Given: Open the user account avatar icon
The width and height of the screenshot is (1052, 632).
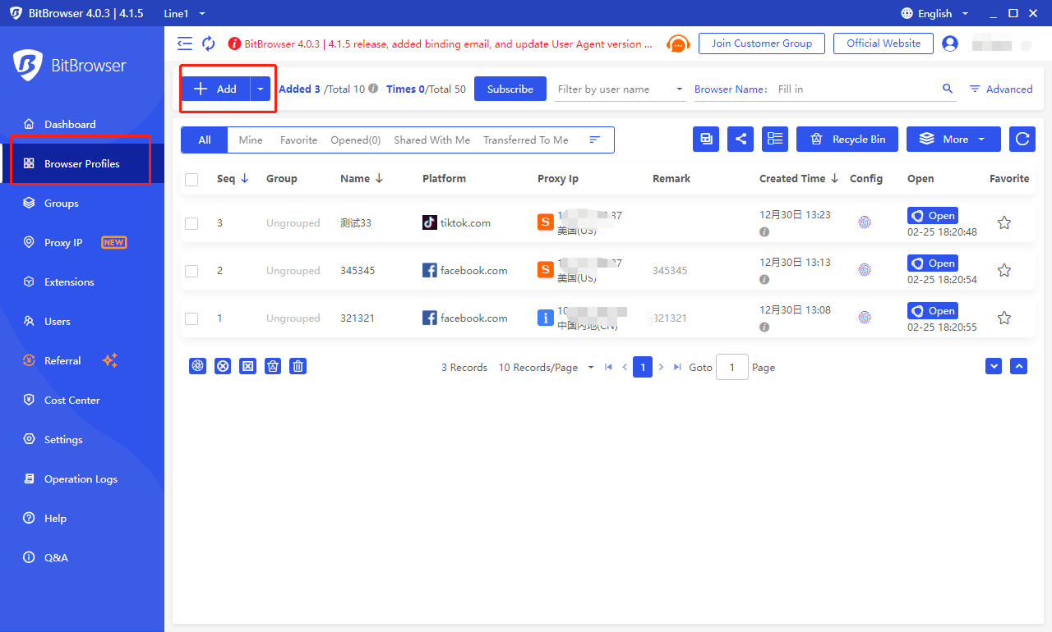Looking at the screenshot, I should coord(950,44).
